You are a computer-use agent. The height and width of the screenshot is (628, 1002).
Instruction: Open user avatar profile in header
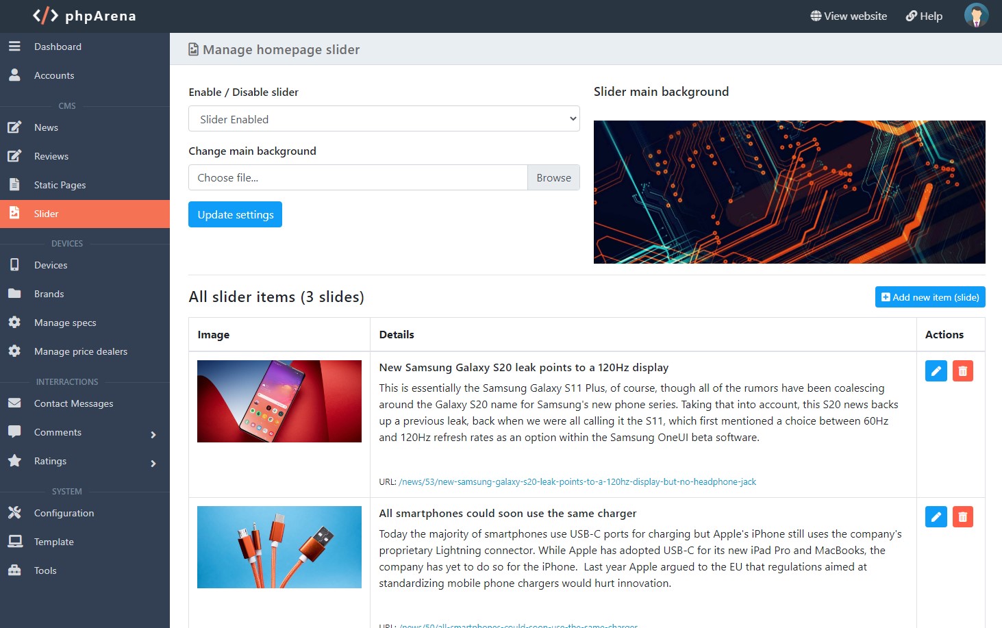(976, 16)
